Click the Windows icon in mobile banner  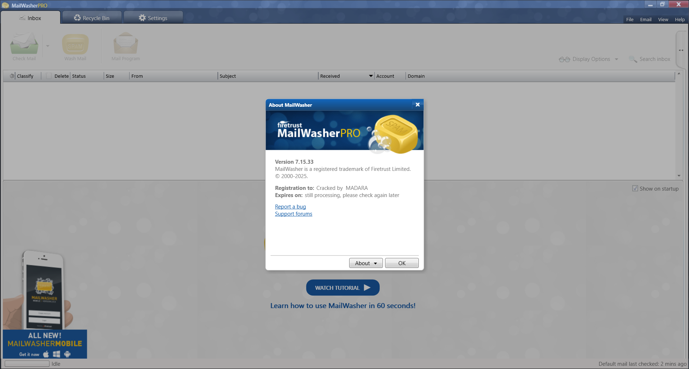tap(56, 354)
